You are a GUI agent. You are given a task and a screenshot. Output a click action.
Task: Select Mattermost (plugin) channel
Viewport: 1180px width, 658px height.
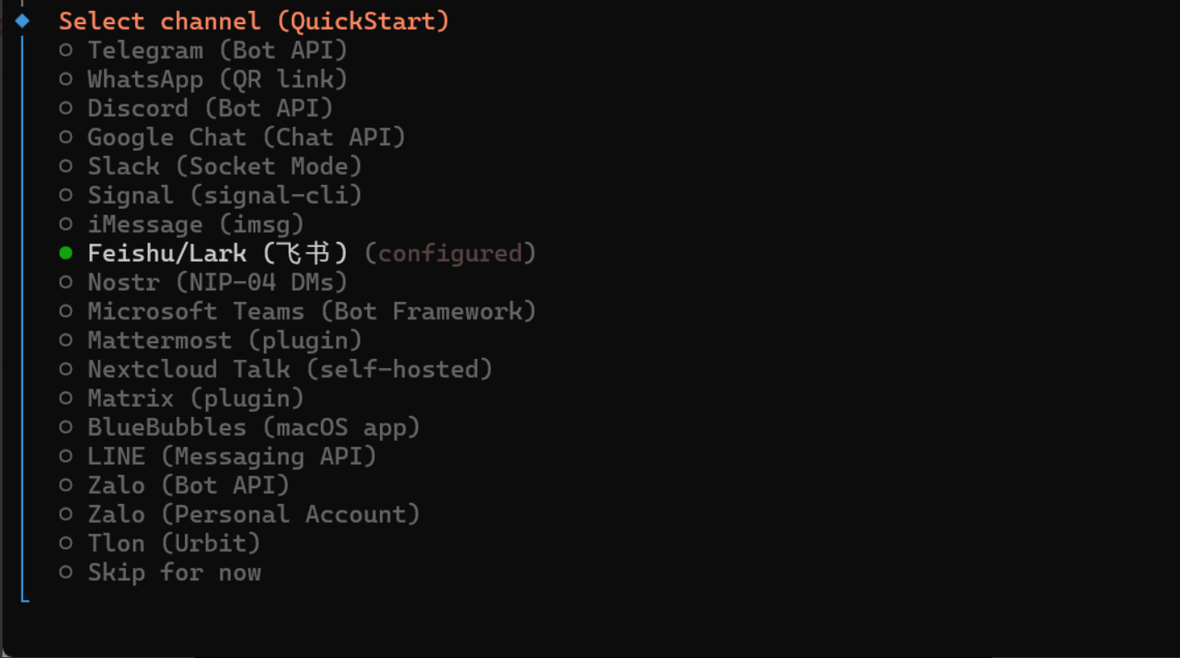coord(224,341)
